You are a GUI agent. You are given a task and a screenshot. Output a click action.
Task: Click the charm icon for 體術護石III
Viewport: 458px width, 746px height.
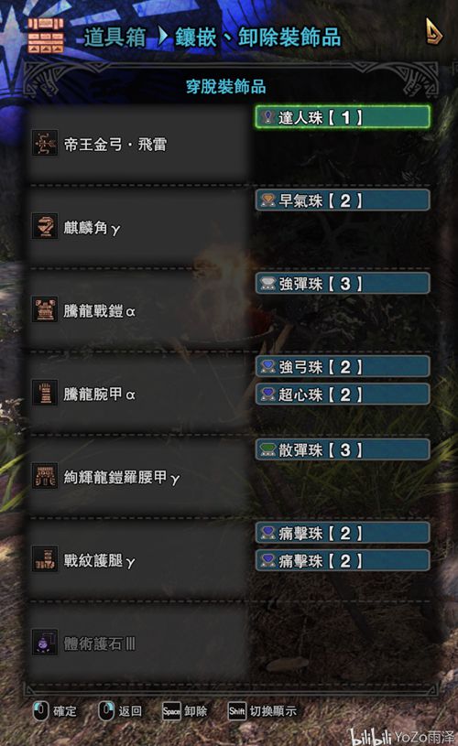point(45,642)
